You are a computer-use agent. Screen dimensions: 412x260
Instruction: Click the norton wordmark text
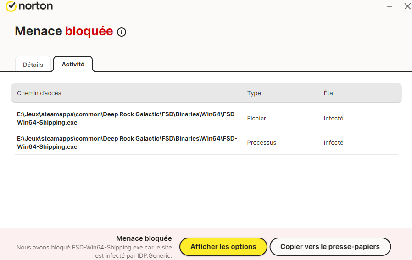tap(36, 6)
